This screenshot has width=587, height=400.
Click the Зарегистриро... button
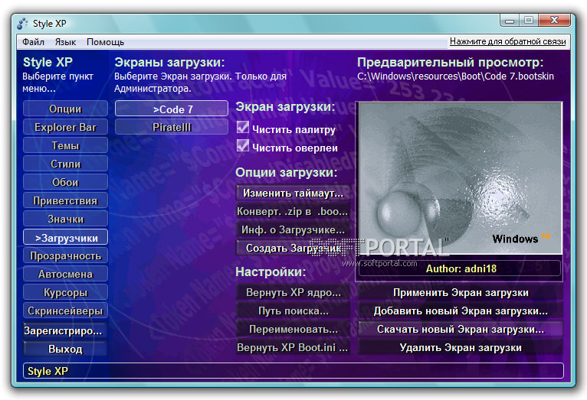point(65,330)
